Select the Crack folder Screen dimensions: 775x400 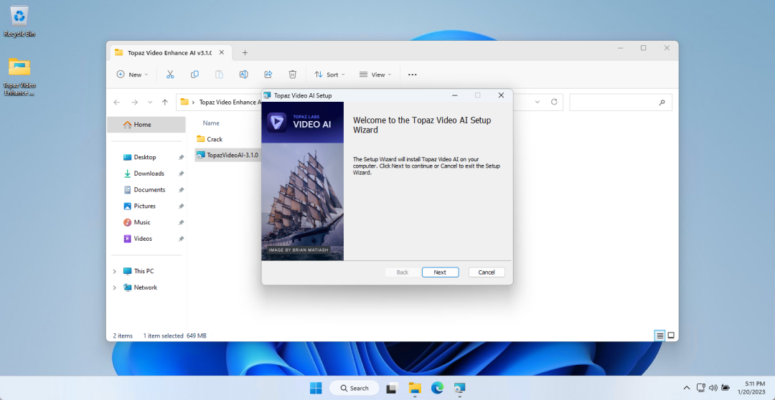210,139
